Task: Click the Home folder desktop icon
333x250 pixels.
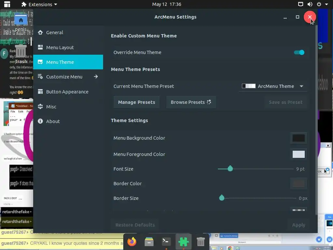Action: click(x=21, y=21)
